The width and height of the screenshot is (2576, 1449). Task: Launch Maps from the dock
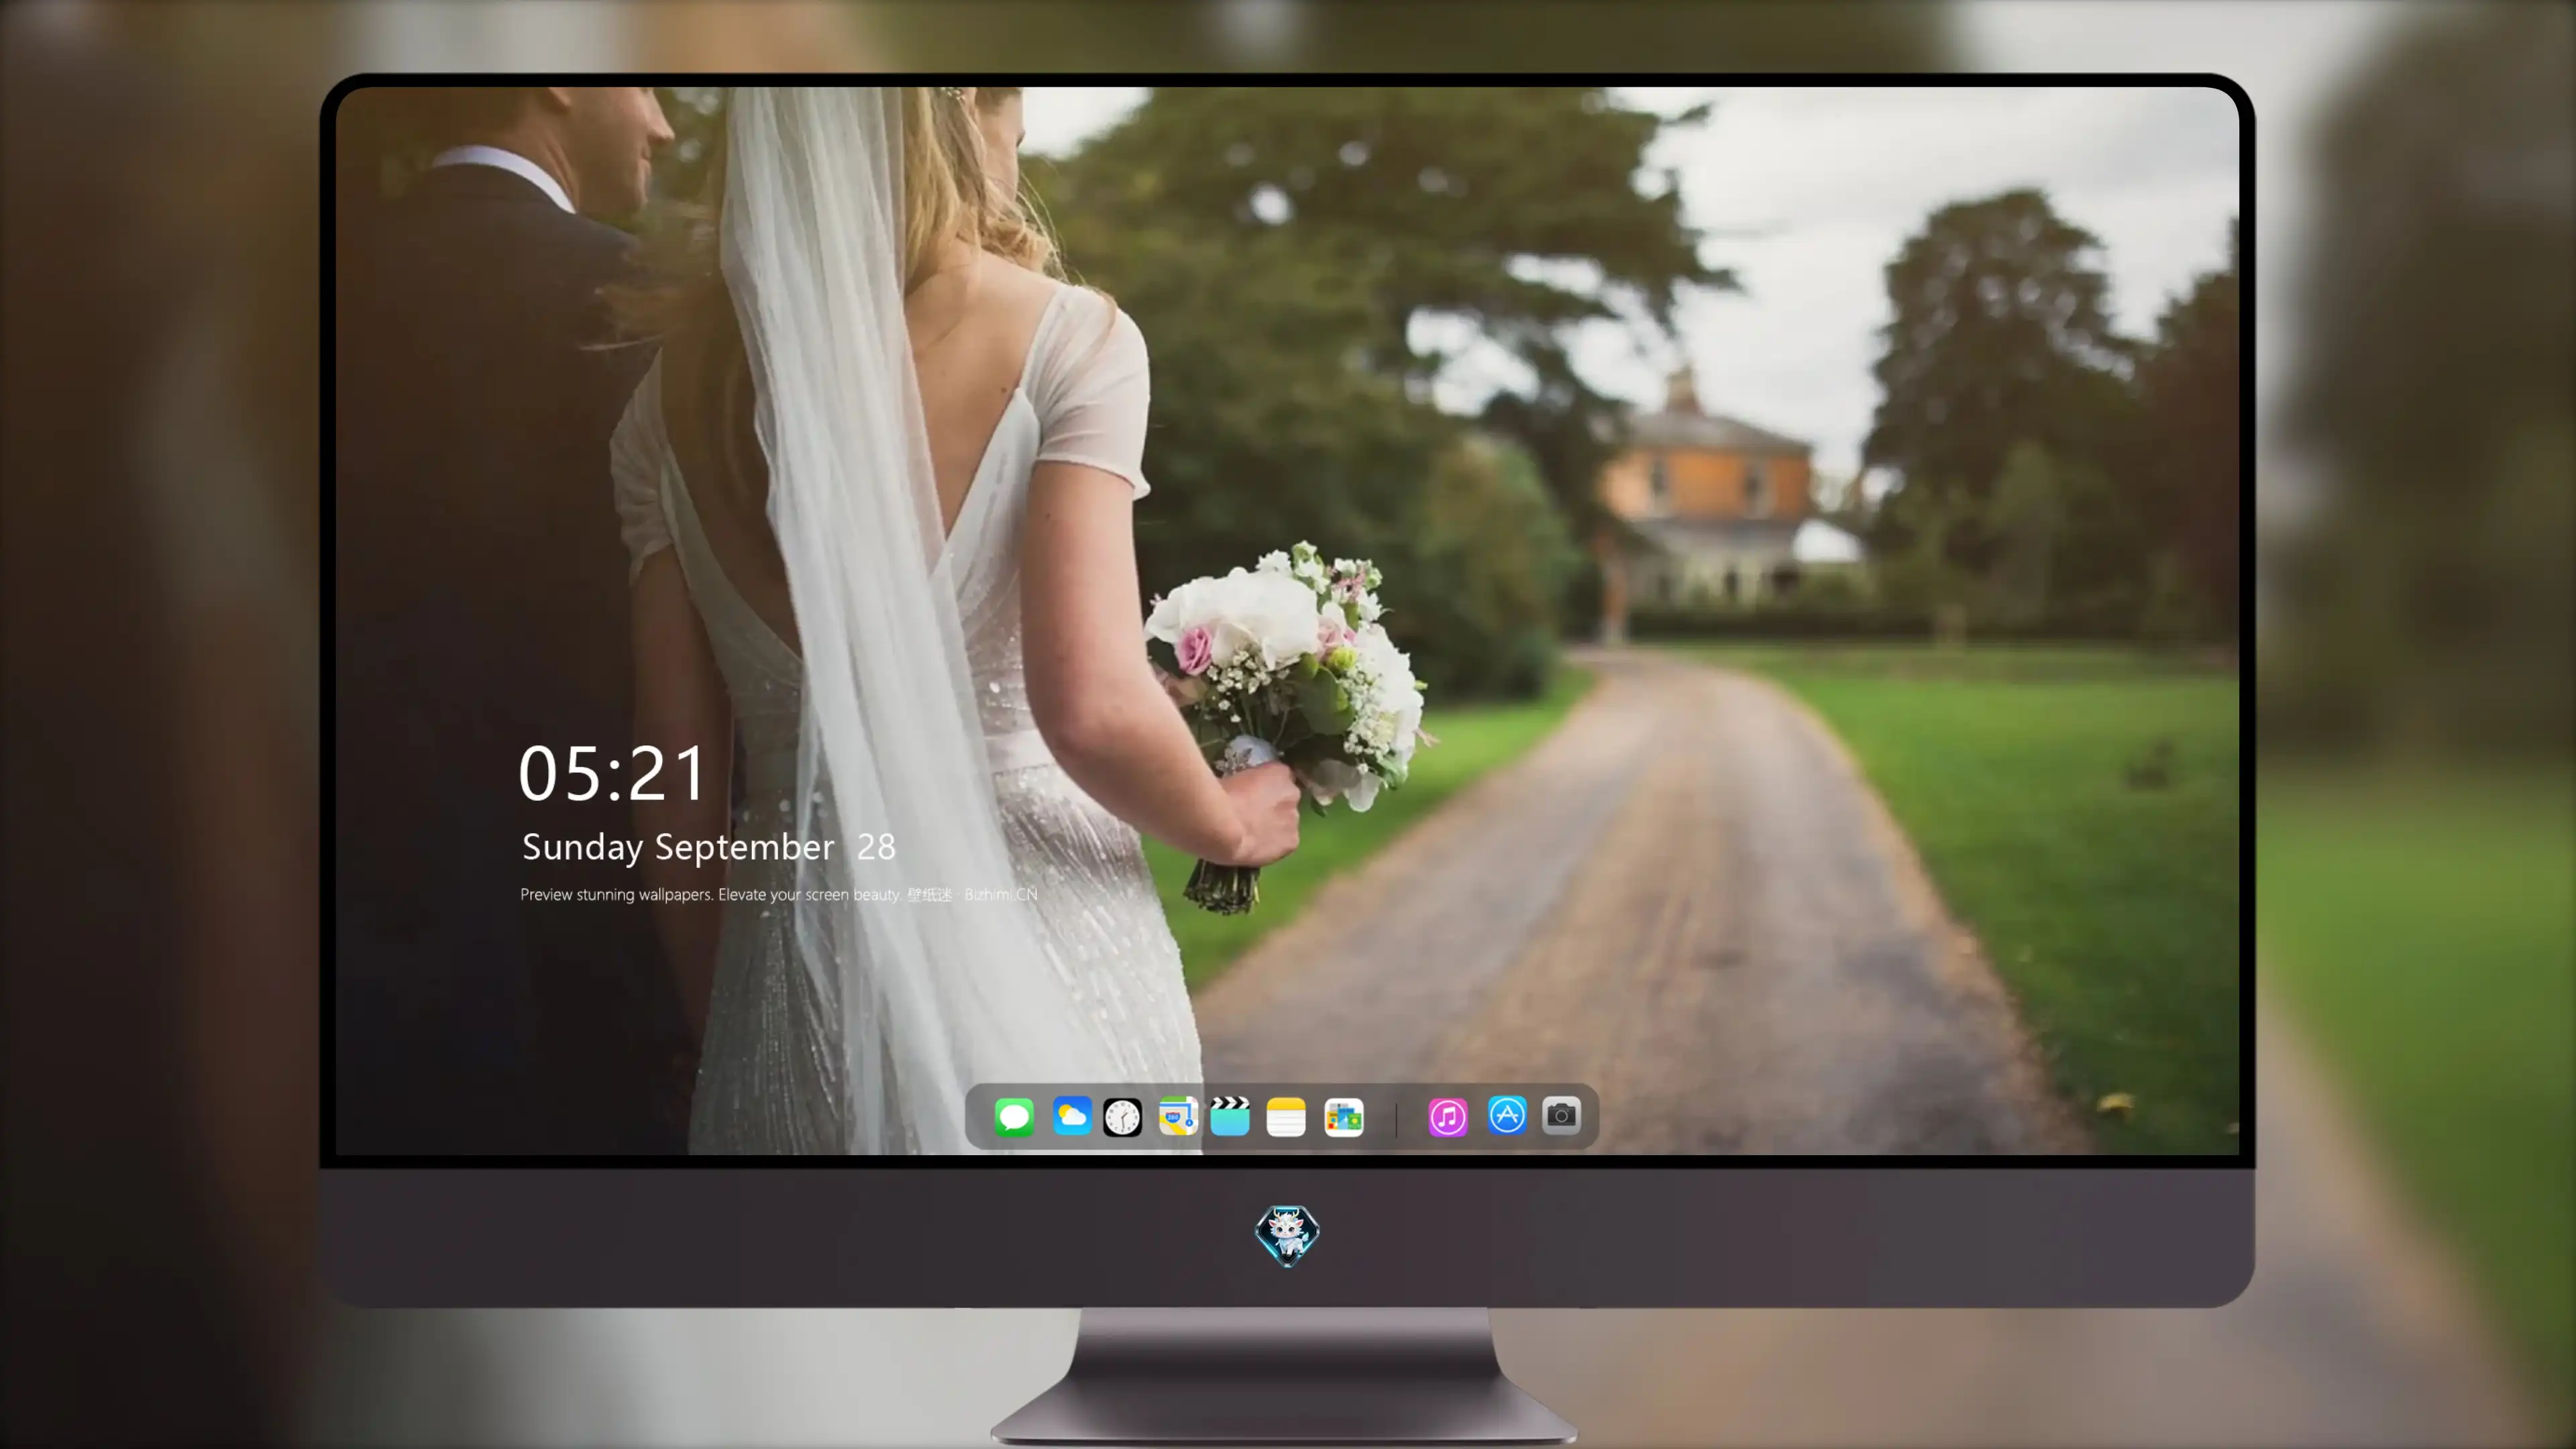coord(1178,1116)
